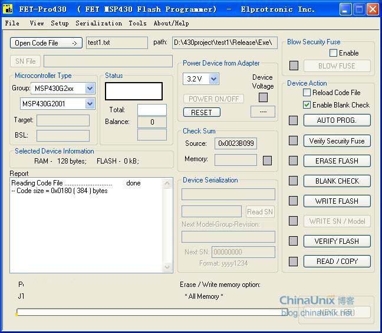
Task: Click the Check Sum Source value field
Action: [236, 143]
